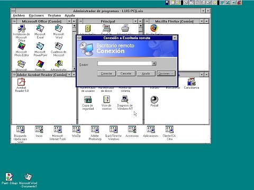This screenshot has width=254, height=190.
Task: Activate the Principal group title bar
Action: tap(108, 21)
